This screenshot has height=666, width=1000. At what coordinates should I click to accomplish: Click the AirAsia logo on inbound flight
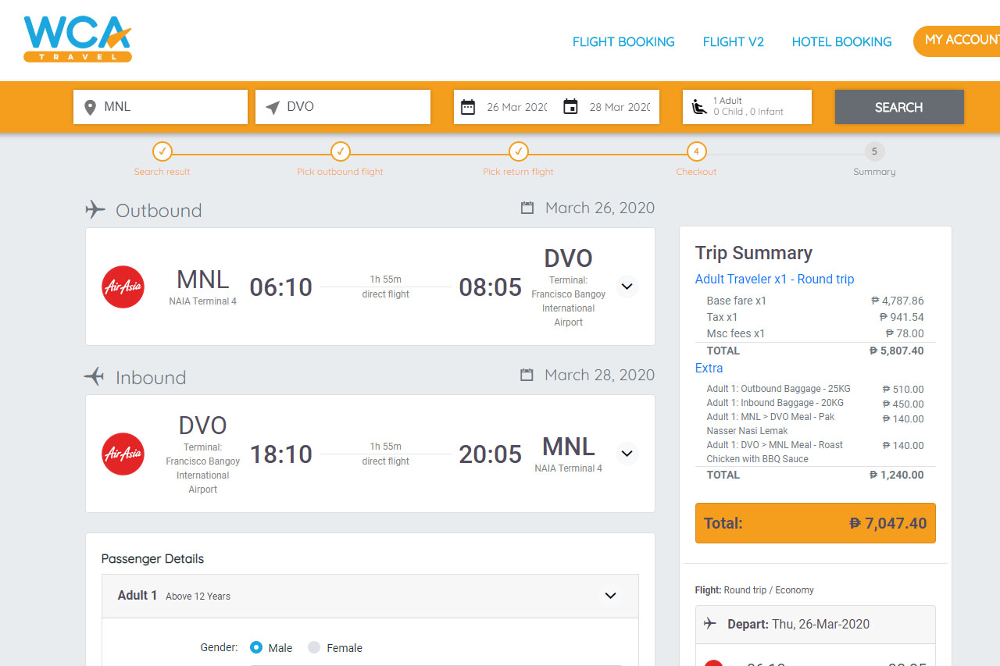coord(123,454)
